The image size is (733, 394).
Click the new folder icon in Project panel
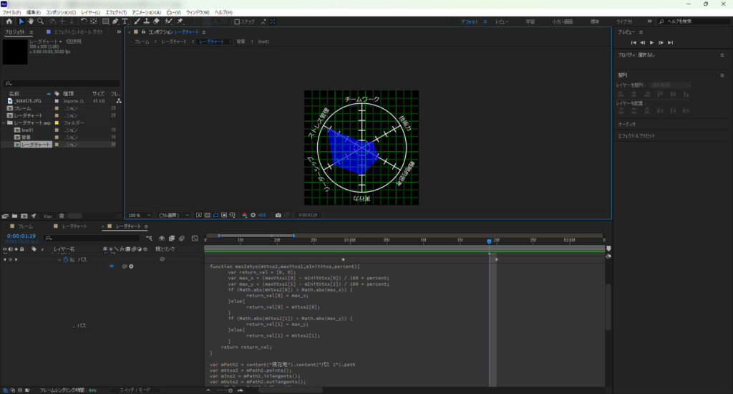coord(14,216)
